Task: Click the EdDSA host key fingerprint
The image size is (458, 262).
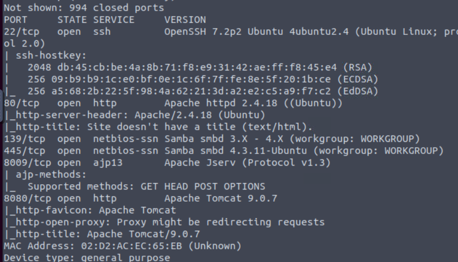Action: pyautogui.click(x=191, y=91)
